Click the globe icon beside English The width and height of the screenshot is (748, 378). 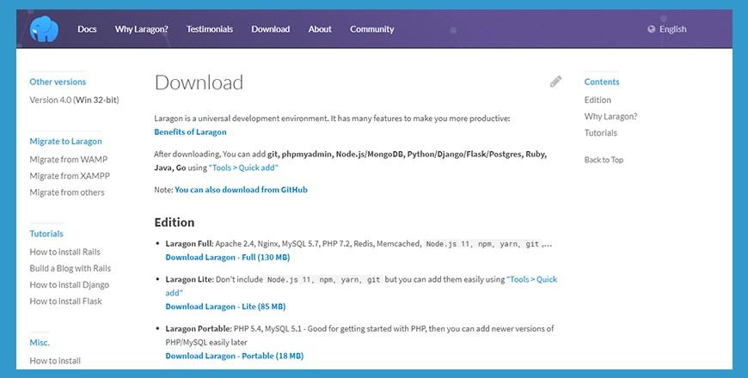(x=651, y=29)
